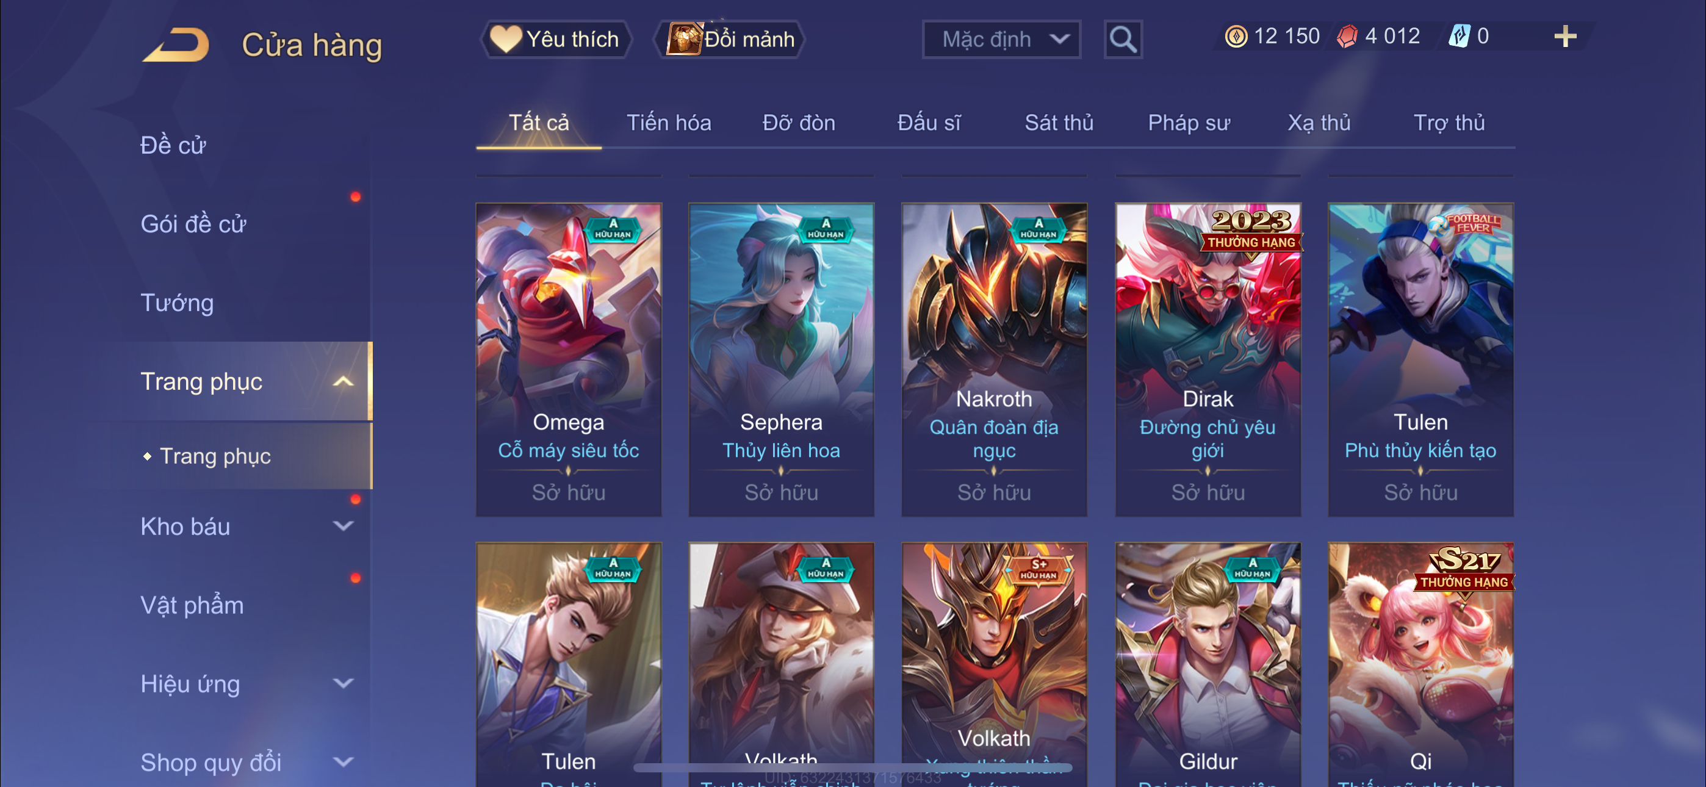
Task: Open the search magnifier icon
Action: pos(1123,40)
